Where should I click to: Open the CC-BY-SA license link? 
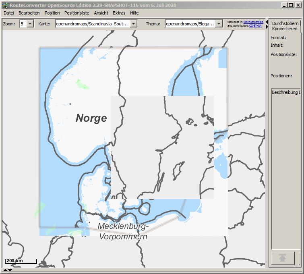click(x=255, y=26)
